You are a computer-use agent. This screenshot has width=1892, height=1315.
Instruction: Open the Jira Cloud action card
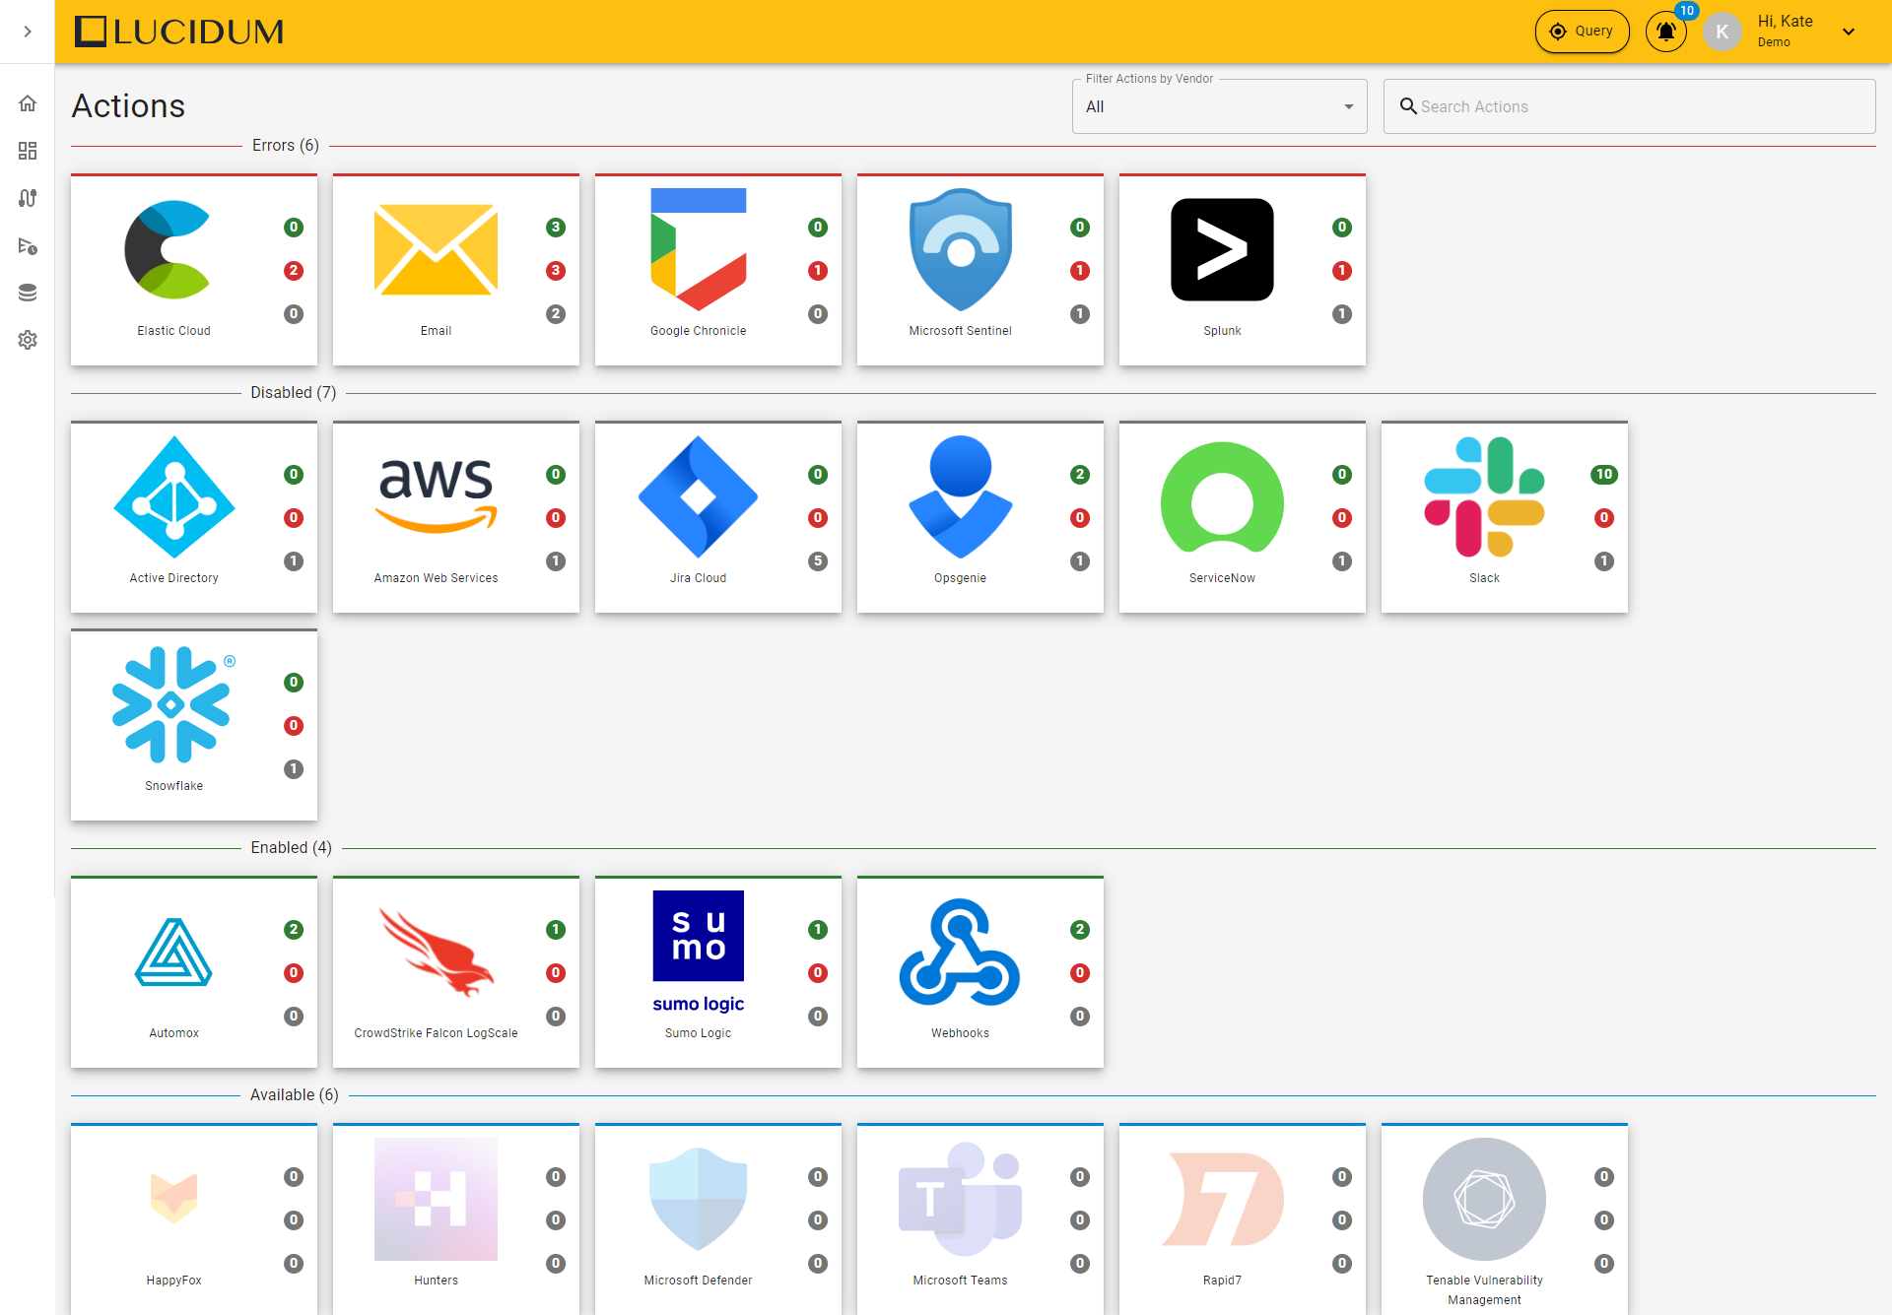point(718,517)
